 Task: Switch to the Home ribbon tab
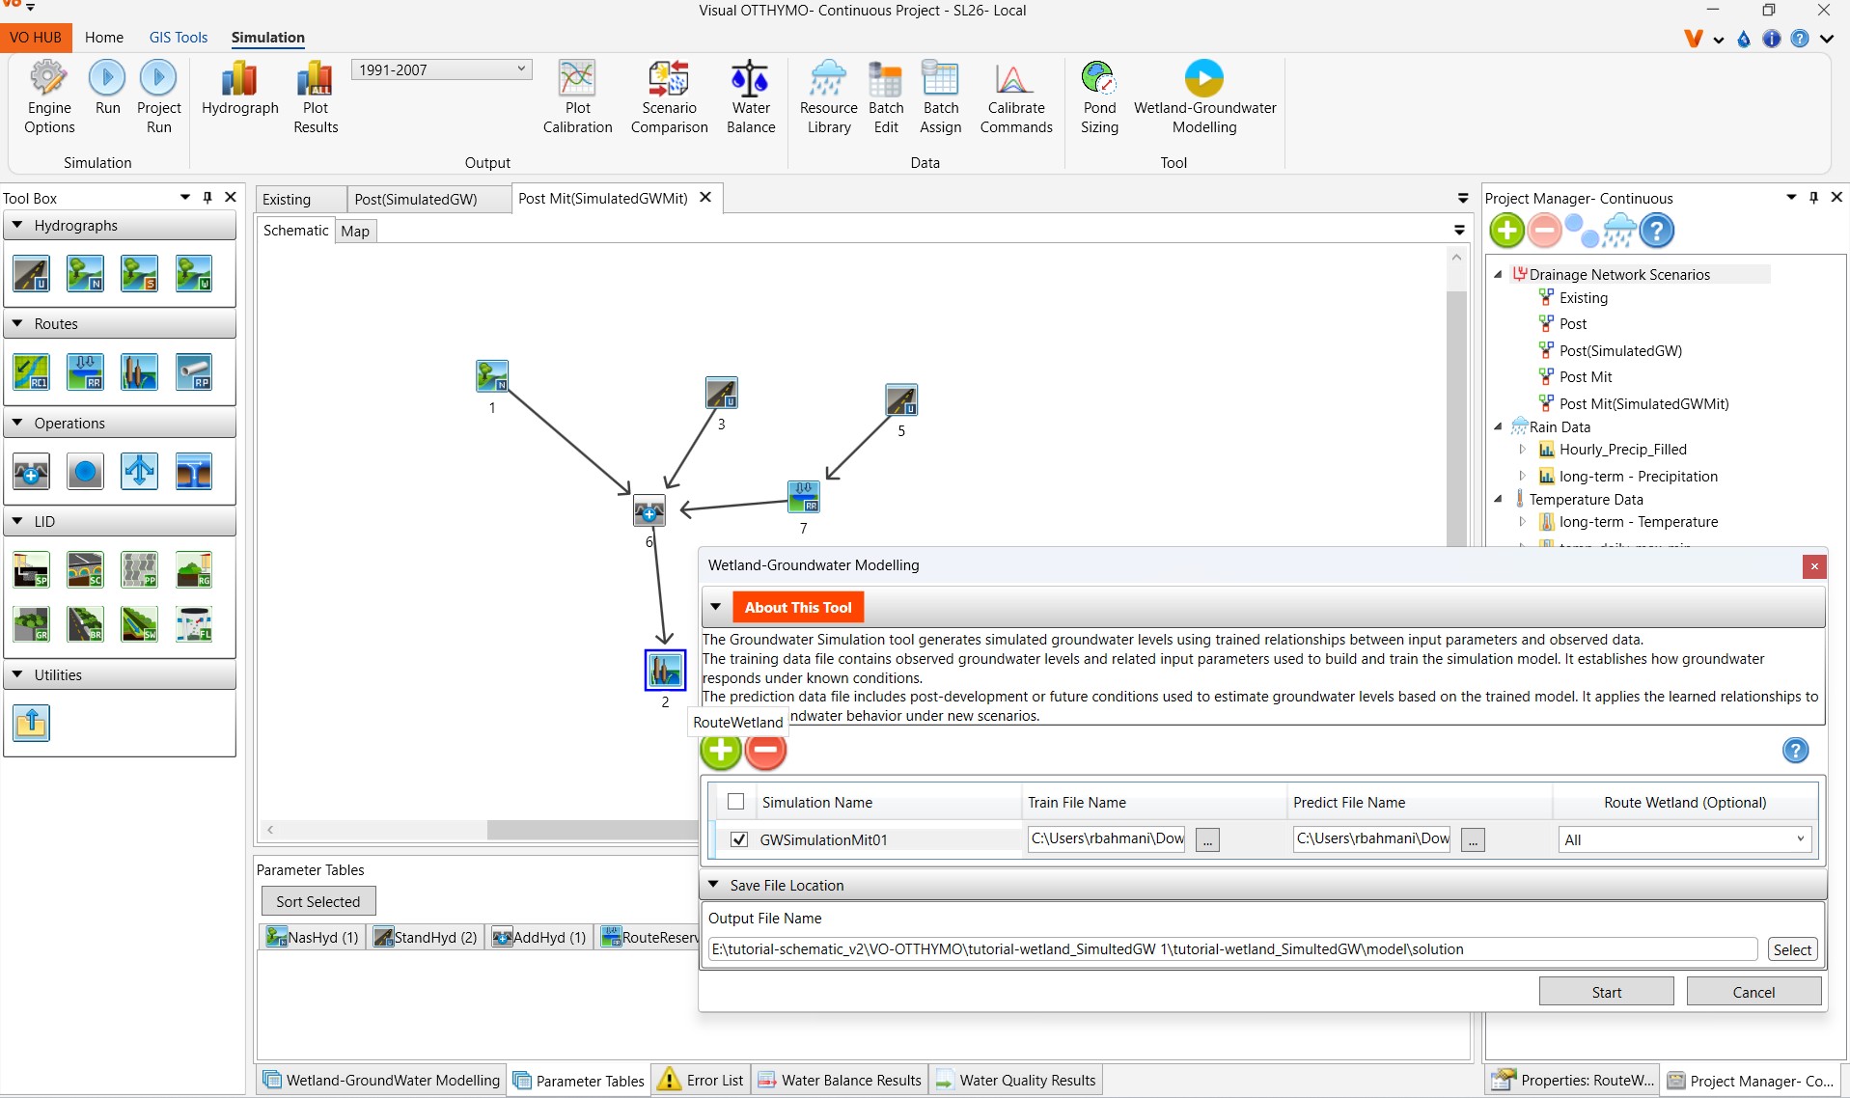(x=104, y=37)
